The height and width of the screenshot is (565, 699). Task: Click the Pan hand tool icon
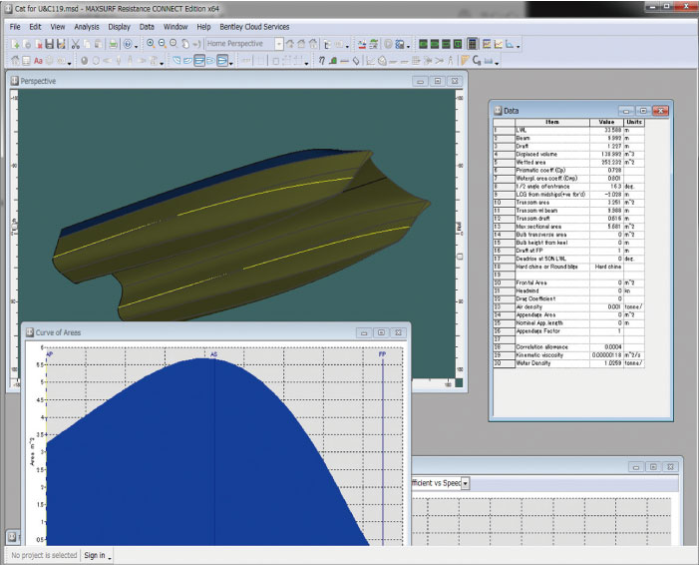[x=185, y=44]
